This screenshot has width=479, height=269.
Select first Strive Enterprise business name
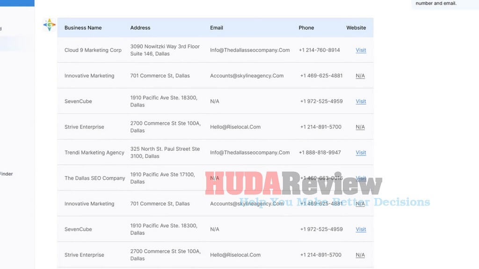[84, 127]
